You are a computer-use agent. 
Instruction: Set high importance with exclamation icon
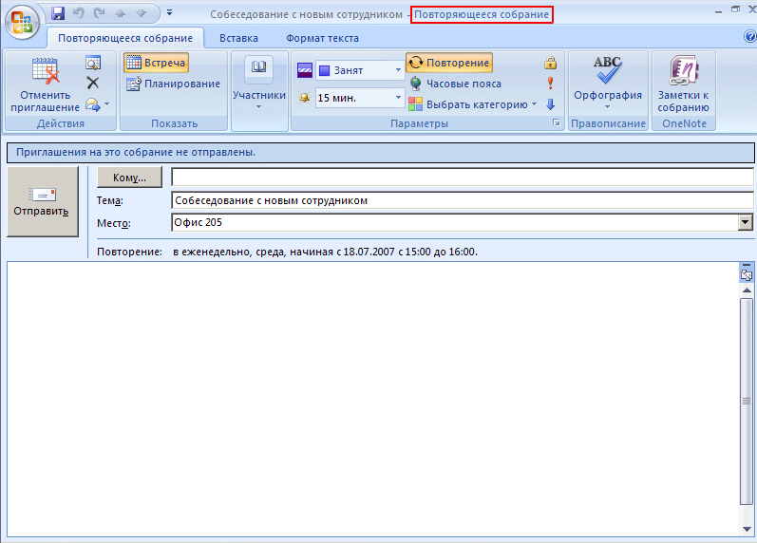pyautogui.click(x=550, y=84)
